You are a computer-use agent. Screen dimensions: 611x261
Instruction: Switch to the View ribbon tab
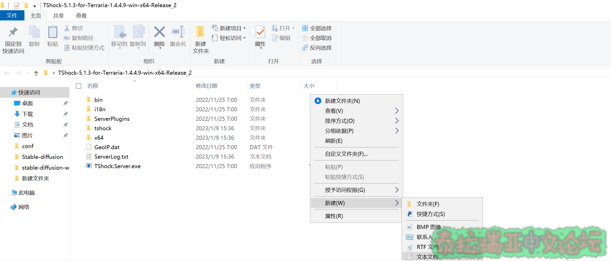pos(81,16)
